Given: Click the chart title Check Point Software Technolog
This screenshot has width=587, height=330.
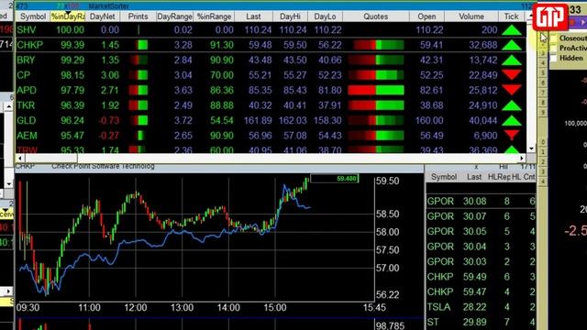Looking at the screenshot, I should (x=103, y=166).
